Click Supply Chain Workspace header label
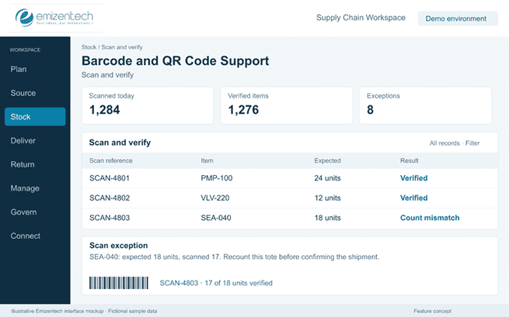The width and height of the screenshot is (509, 317). (x=361, y=18)
